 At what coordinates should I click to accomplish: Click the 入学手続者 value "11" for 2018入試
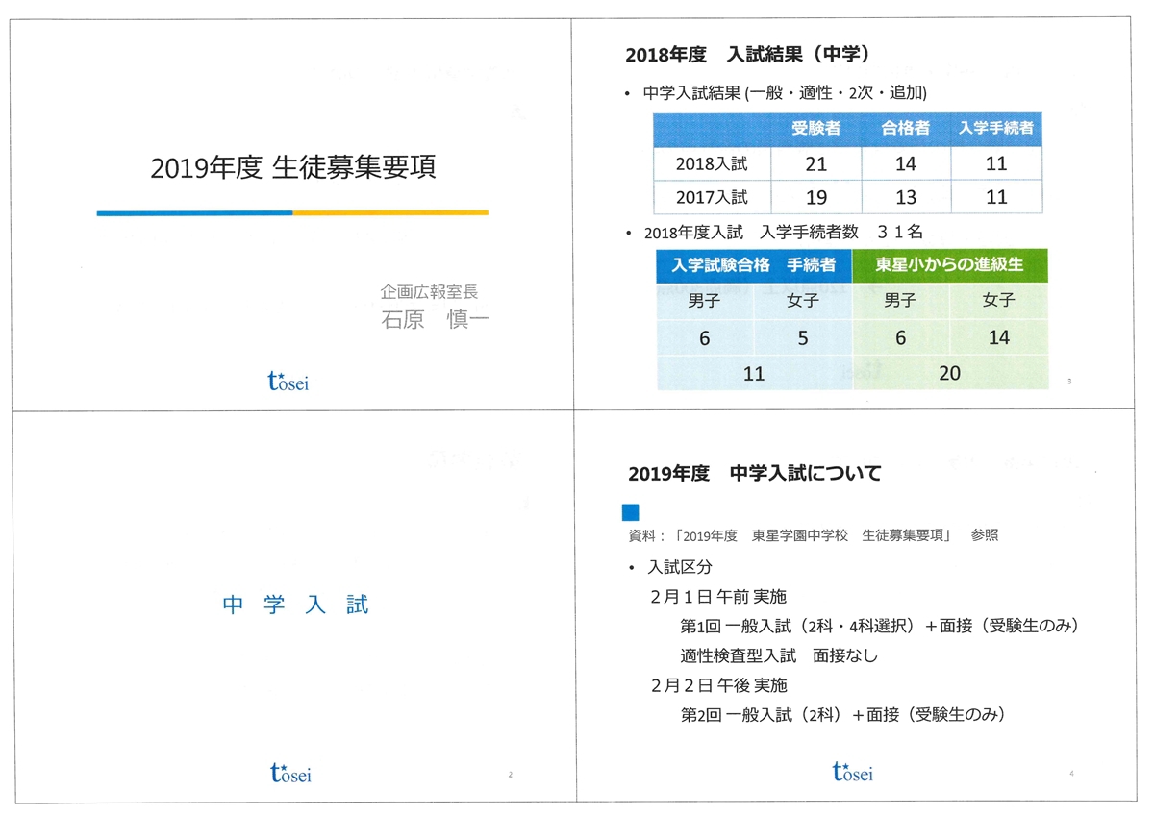pos(996,163)
